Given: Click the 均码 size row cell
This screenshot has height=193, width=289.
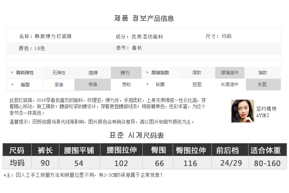Looking at the screenshot, I should pos(17,163).
